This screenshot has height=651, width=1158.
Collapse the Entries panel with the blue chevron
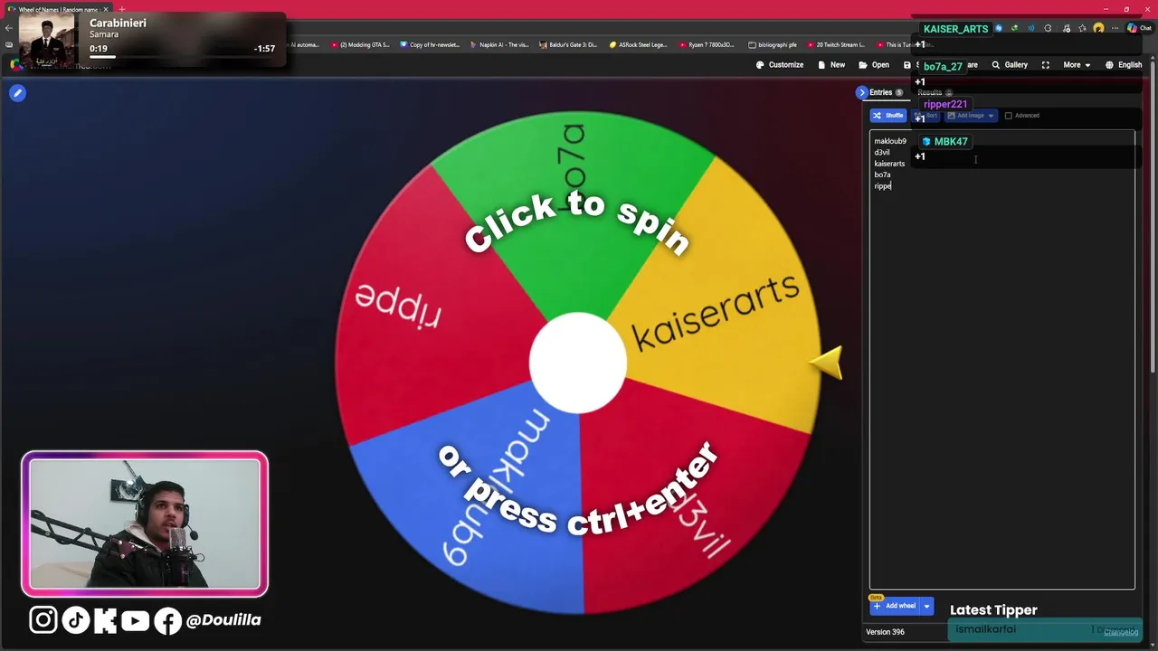pyautogui.click(x=861, y=92)
